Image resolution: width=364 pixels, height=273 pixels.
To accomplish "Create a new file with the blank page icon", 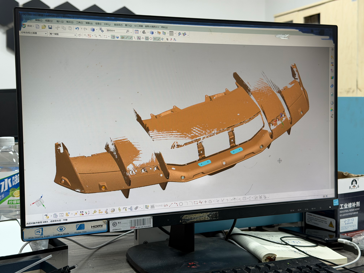I will (x=37, y=26).
